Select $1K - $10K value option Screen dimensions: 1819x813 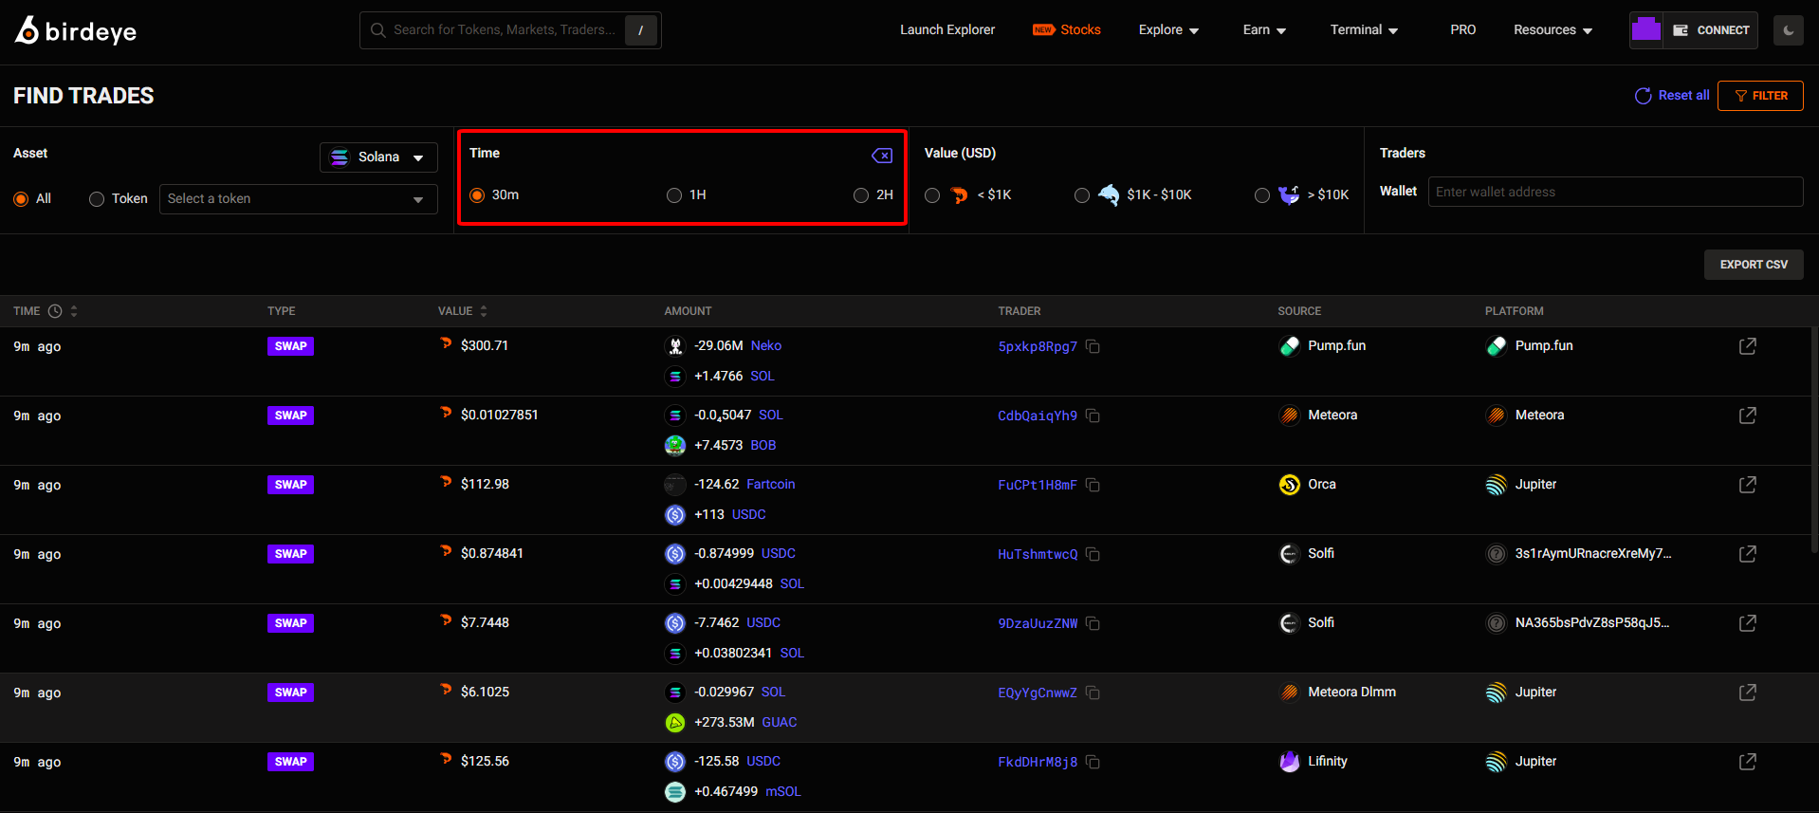[x=1082, y=195]
